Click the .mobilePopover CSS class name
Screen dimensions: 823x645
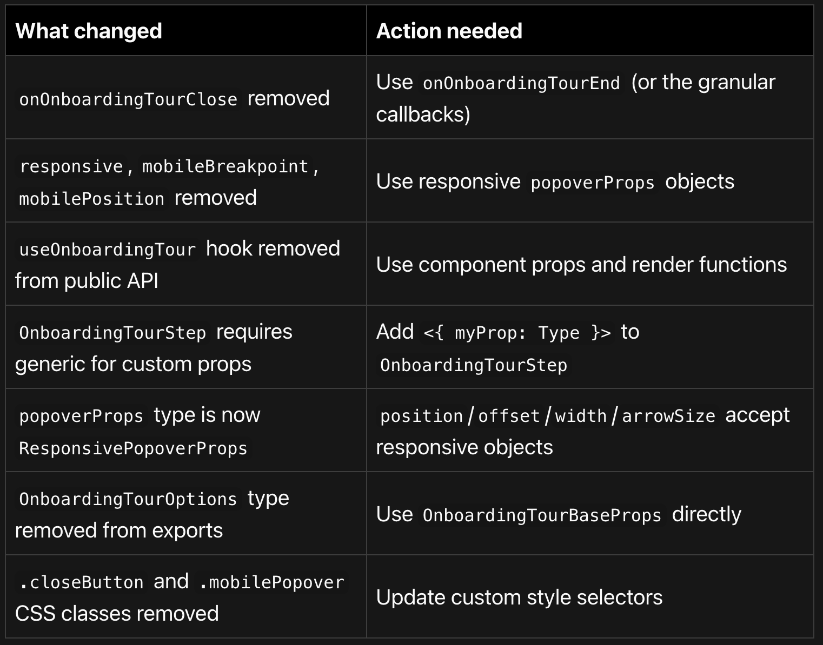point(271,582)
